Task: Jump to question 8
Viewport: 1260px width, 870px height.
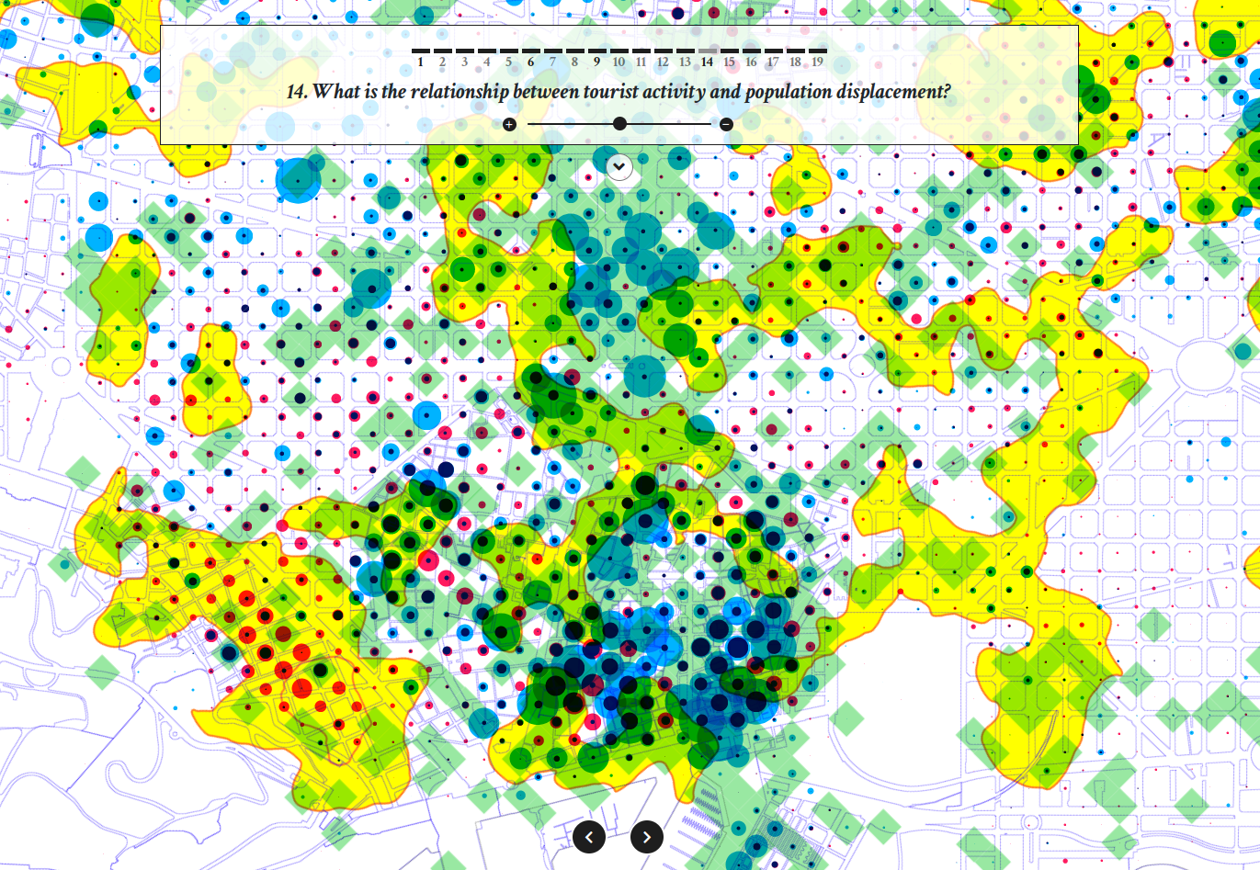Action: pos(574,60)
